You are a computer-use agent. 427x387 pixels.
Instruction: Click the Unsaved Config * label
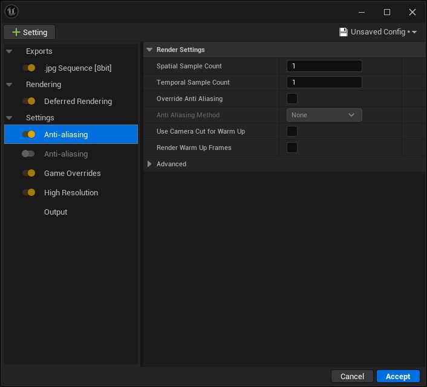[380, 32]
